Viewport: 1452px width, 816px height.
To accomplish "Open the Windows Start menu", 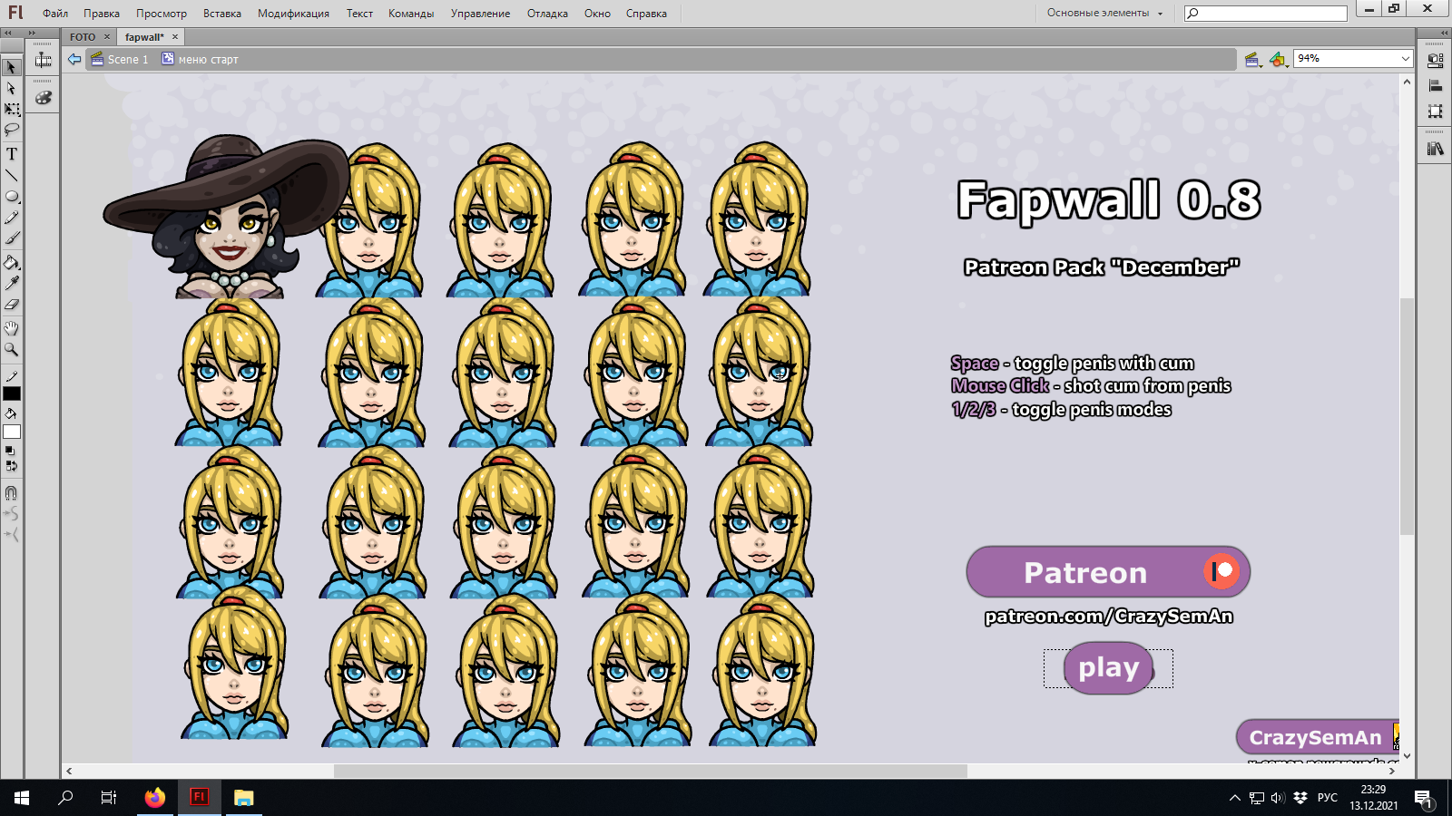I will pyautogui.click(x=22, y=798).
